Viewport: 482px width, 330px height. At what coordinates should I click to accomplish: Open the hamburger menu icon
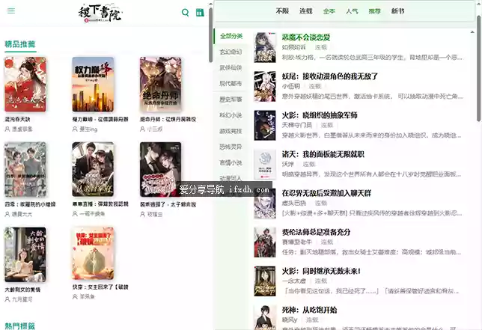click(x=11, y=11)
